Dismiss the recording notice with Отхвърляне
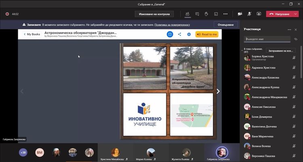The image size is (303, 162). [225, 25]
